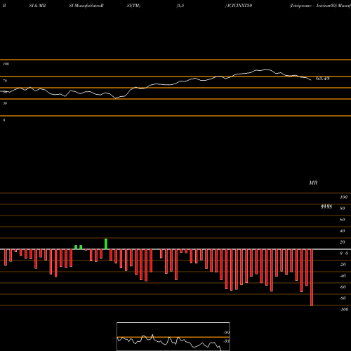Viewport: 351px width, 351px height.
Task: Click the 0 label below the RSI chart
Action: 4,120
